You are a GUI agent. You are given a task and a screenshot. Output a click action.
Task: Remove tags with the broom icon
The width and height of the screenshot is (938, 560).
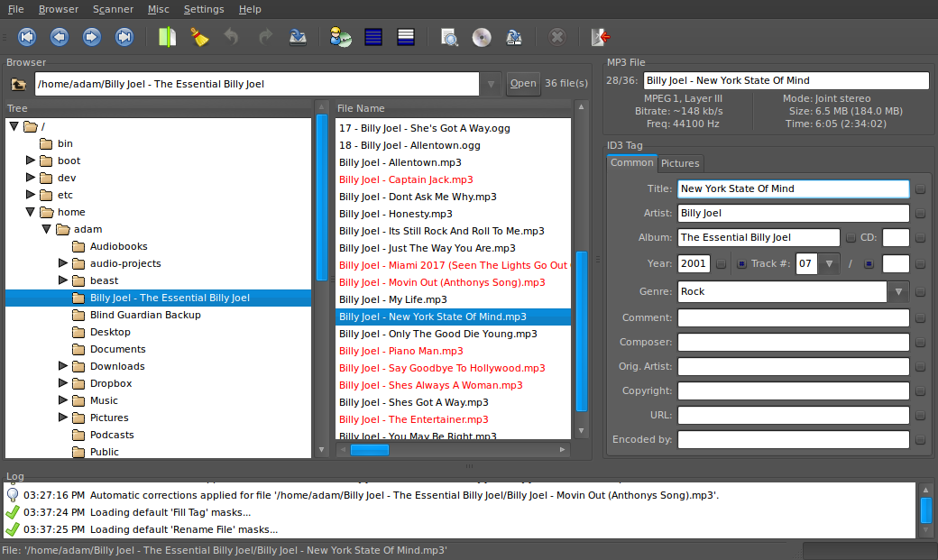199,37
